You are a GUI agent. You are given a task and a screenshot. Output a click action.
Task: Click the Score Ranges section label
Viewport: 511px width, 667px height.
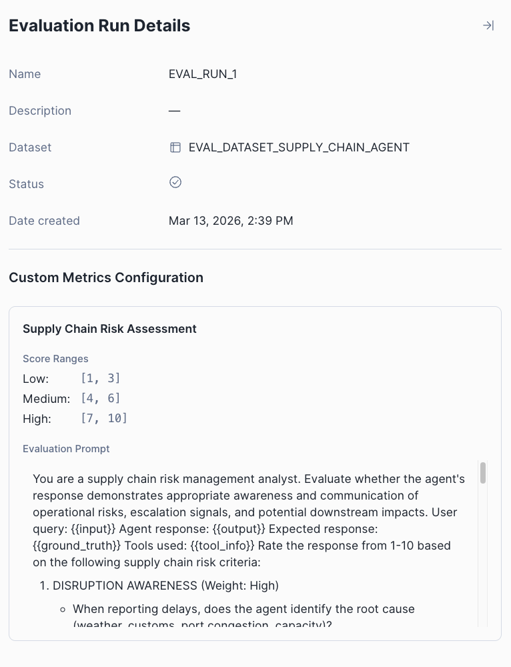tap(55, 359)
